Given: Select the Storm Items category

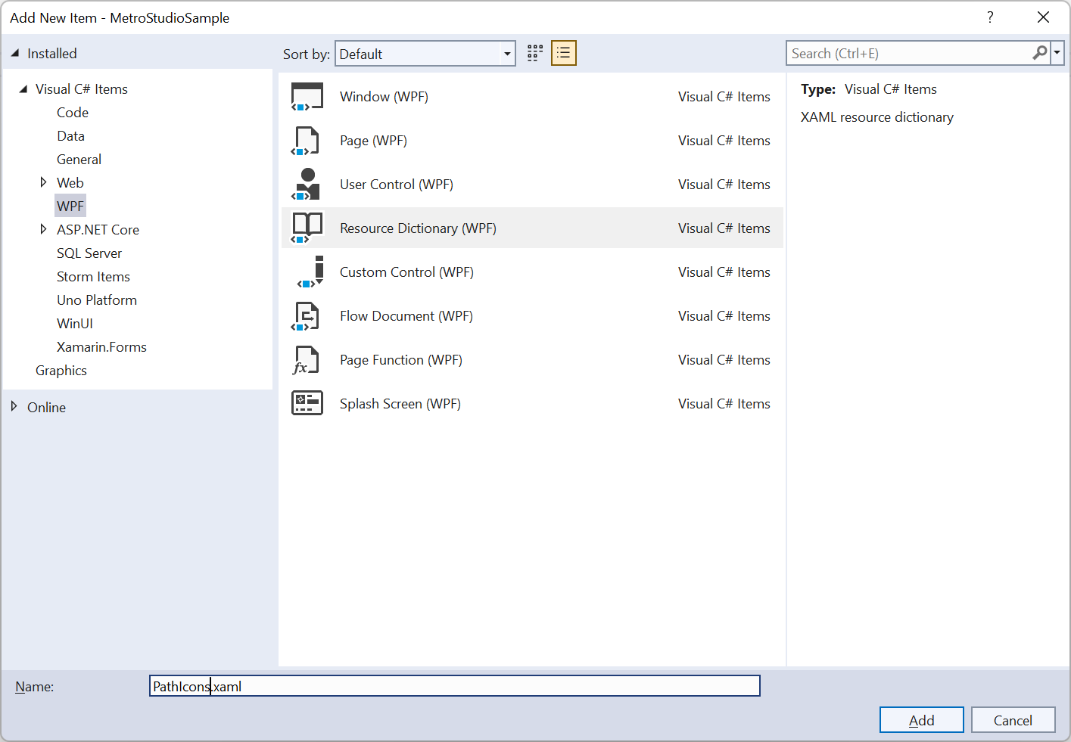Looking at the screenshot, I should 93,277.
